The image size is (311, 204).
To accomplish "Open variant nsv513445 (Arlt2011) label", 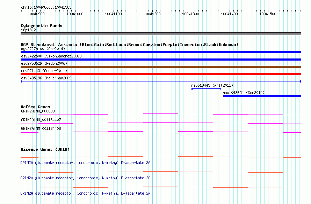I will (x=212, y=85).
